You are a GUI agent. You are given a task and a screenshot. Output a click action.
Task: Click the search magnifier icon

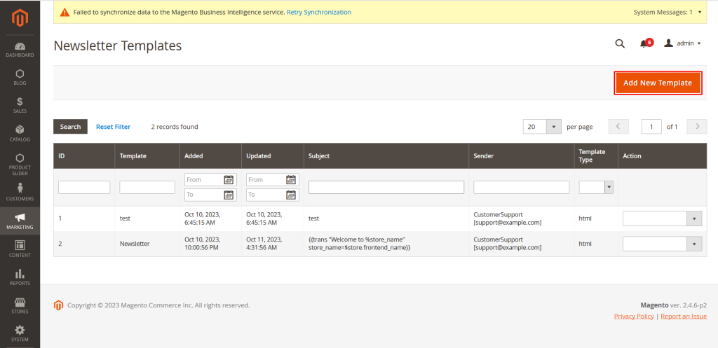click(x=620, y=43)
